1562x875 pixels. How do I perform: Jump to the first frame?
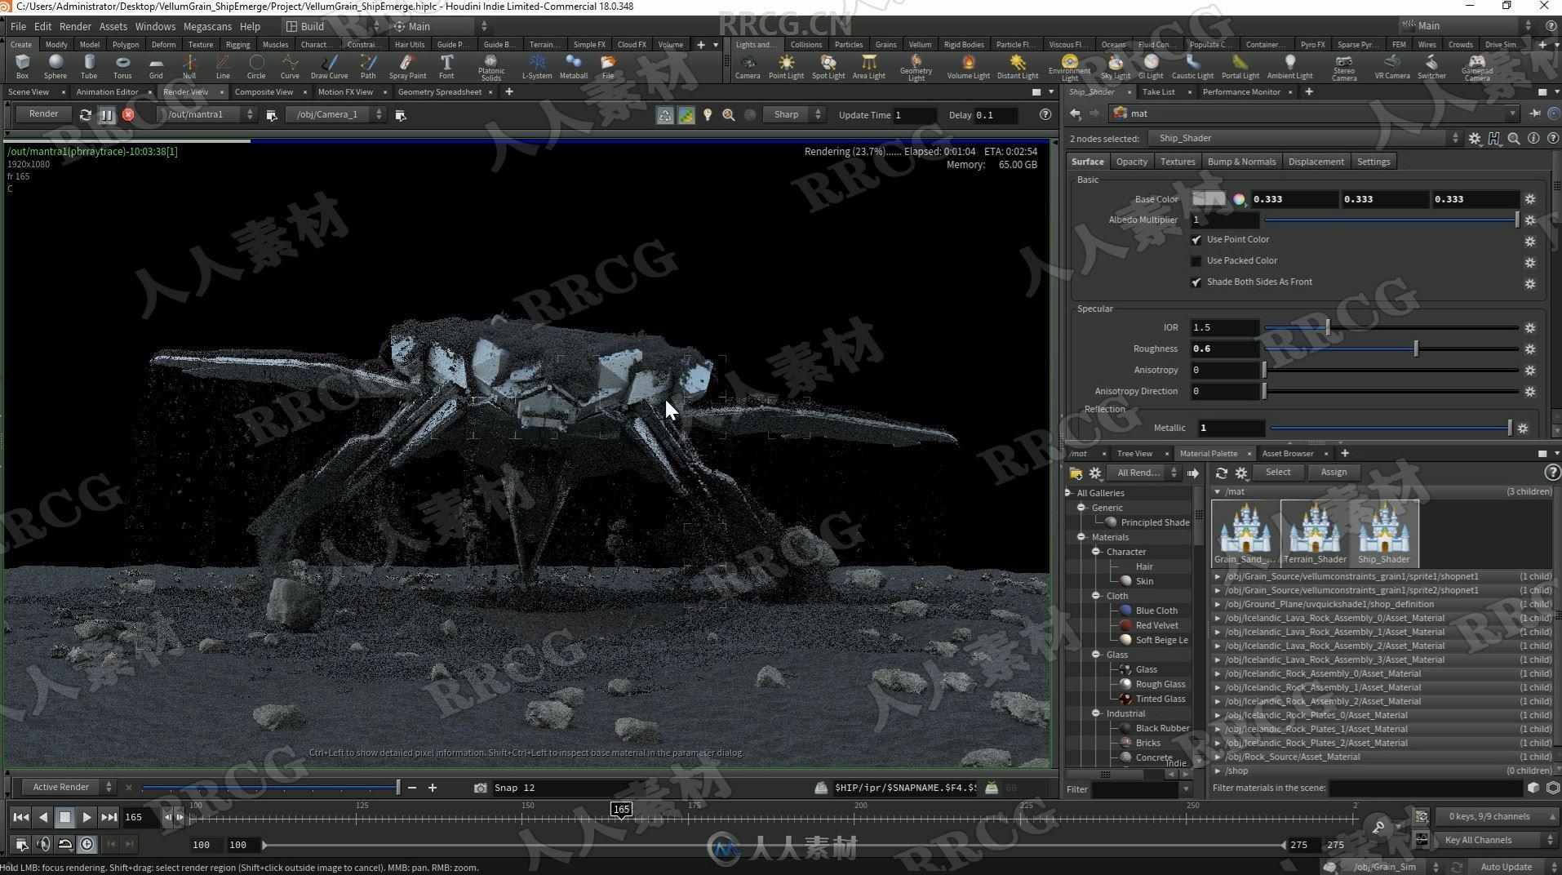tap(20, 817)
